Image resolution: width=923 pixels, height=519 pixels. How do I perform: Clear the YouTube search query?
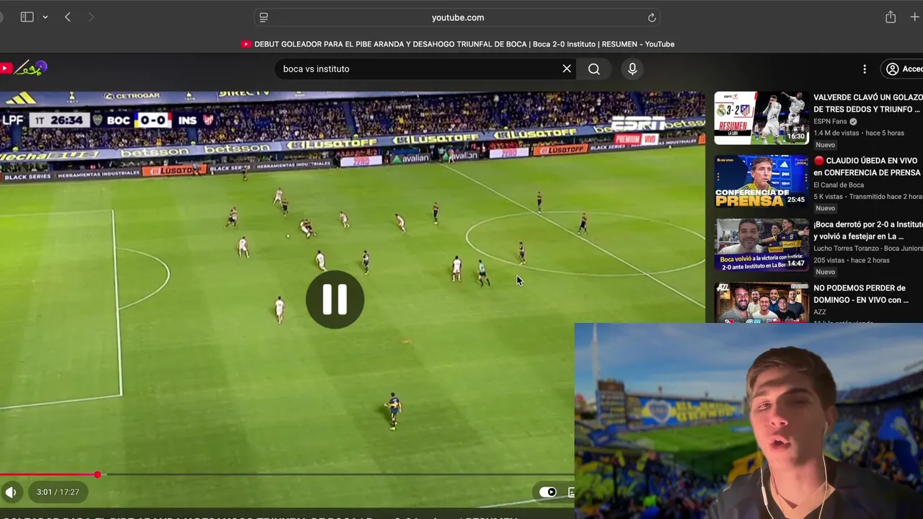(567, 68)
